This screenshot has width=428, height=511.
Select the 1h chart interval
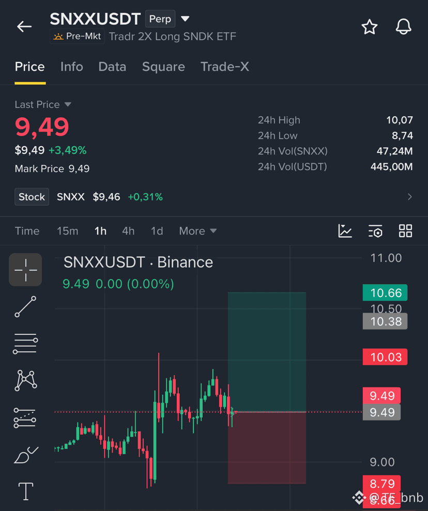pos(100,231)
